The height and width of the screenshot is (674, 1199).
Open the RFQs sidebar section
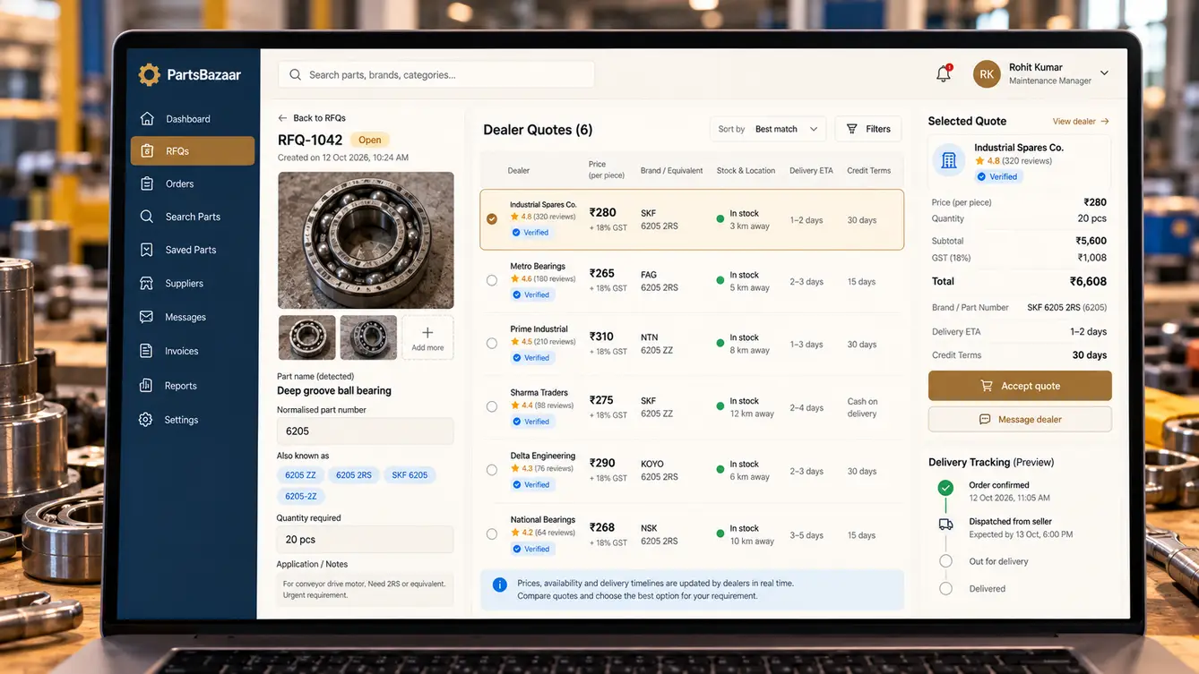pos(193,151)
